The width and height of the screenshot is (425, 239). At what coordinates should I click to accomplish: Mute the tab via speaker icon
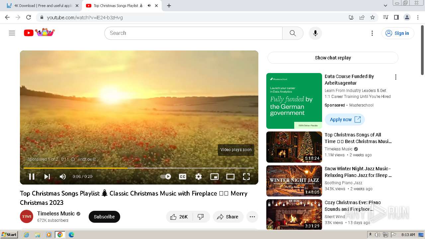pos(149,6)
